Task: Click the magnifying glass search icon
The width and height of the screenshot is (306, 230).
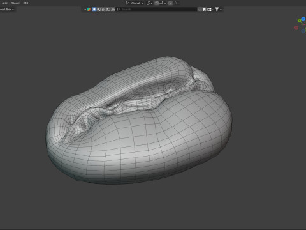Action: pos(119,10)
